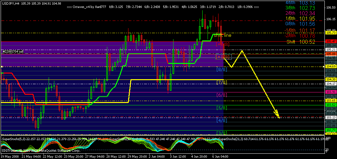Select the '3/8th' level label in the table
Screen dimensions: 337x159
290,8
